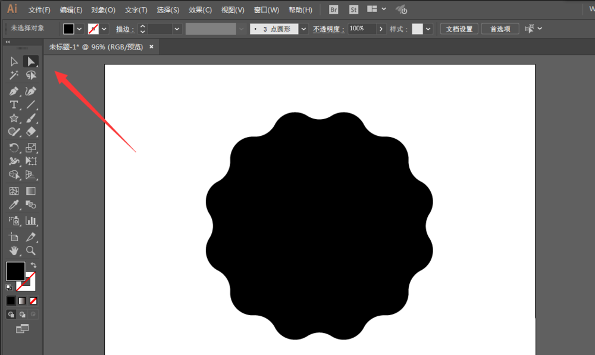The width and height of the screenshot is (595, 355).
Task: Swap fill and stroke colors
Action: coord(33,265)
